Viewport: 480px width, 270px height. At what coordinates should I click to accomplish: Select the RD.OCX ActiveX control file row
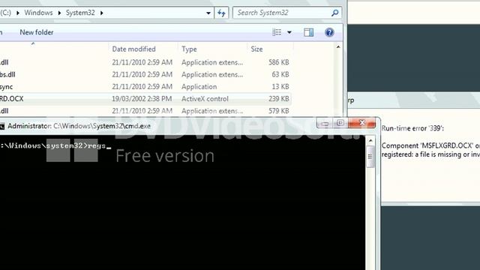tap(145, 99)
